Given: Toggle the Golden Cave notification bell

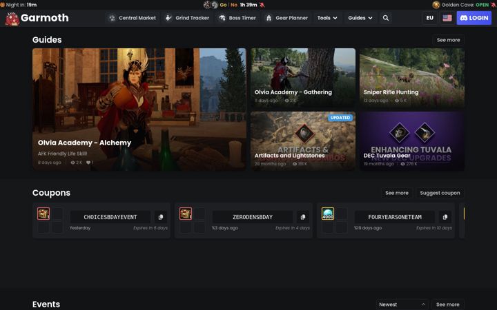Looking at the screenshot, I should click(x=494, y=5).
